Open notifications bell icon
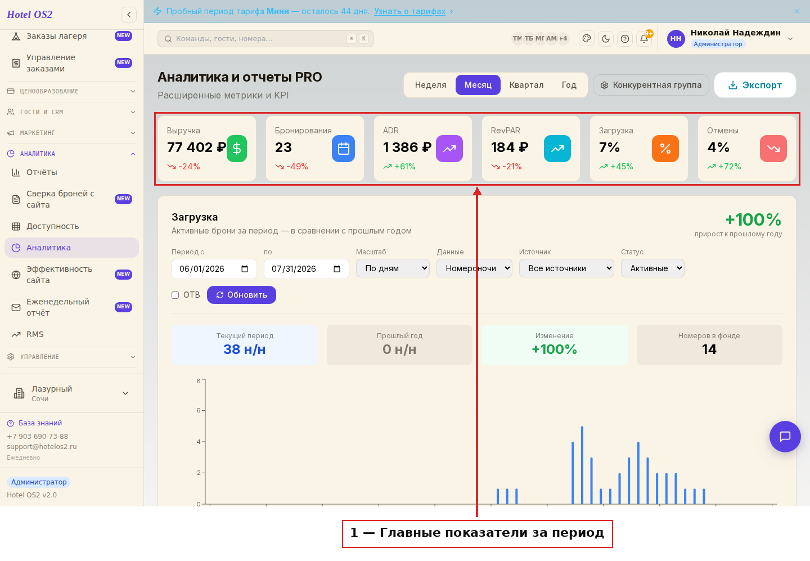 point(644,39)
